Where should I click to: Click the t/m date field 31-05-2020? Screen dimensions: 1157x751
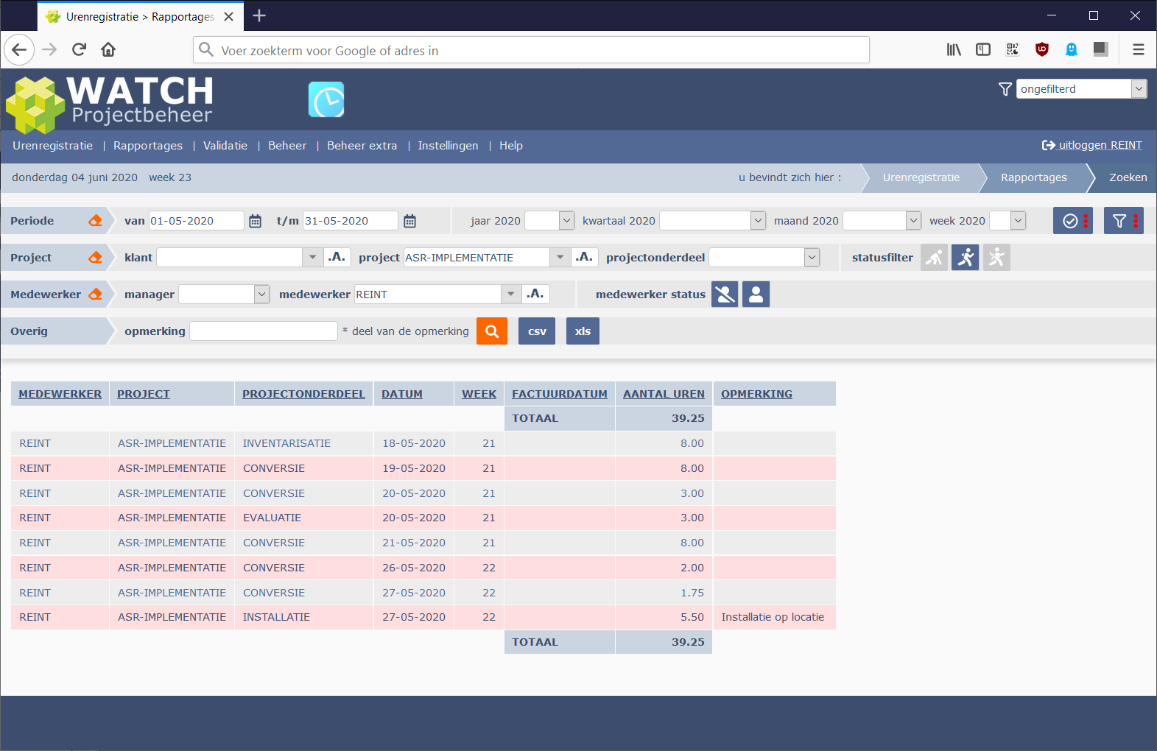tap(351, 221)
